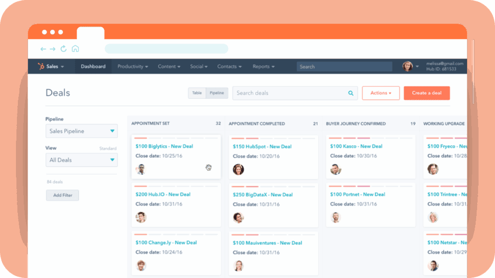Screen dimensions: 495x278
Task: Open the Sales Pipeline dropdown
Action: 81,131
